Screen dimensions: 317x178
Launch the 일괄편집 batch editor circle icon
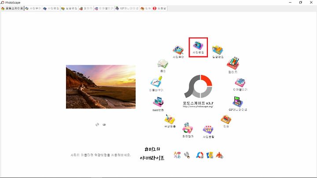click(218, 52)
